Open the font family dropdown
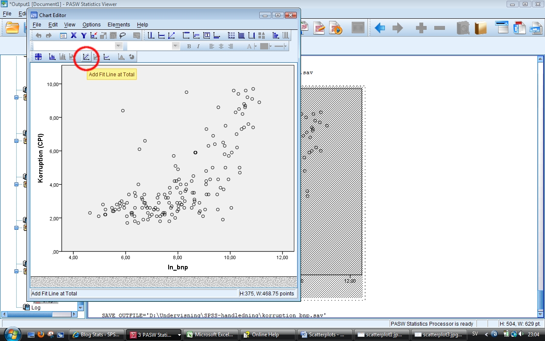 tap(118, 45)
